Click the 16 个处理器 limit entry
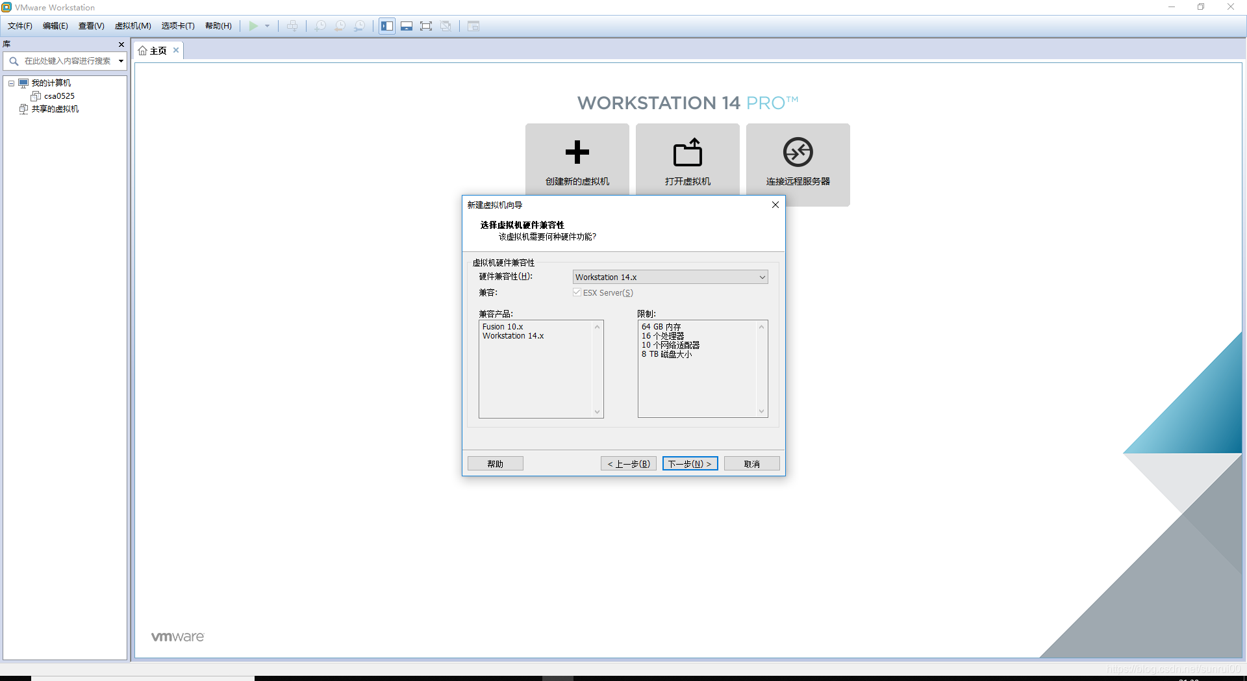Screen dimensions: 1247x681 (662, 336)
